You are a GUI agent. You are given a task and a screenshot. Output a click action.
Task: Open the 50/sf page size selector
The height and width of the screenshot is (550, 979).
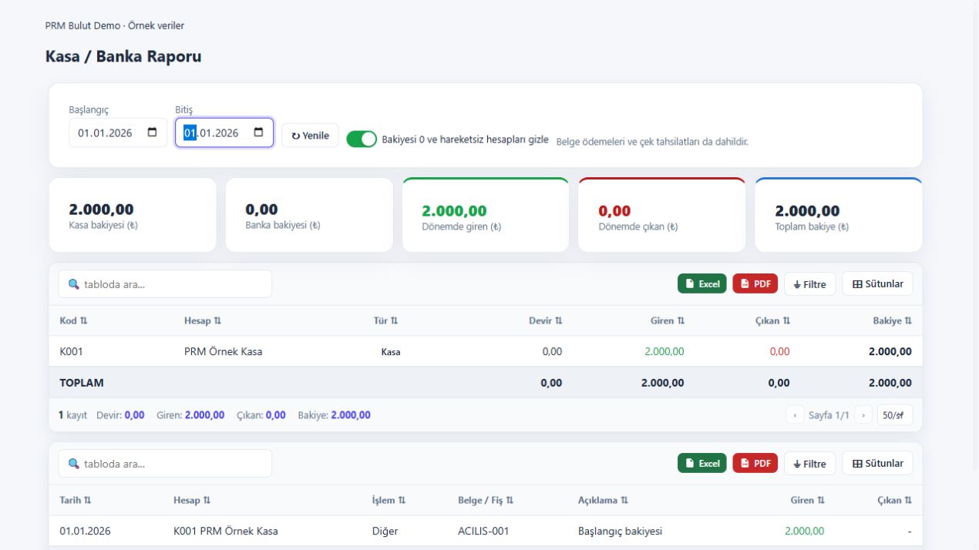895,415
